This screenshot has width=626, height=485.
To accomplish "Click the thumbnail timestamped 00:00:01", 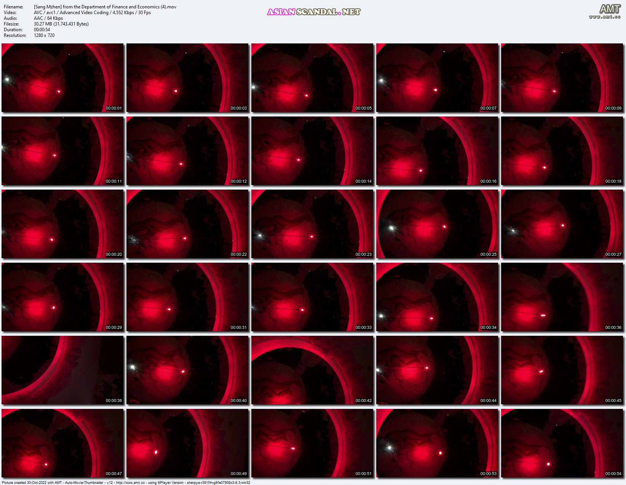I will point(62,78).
